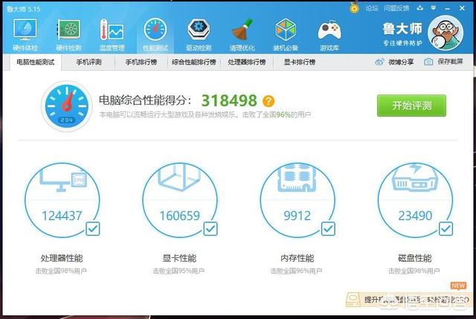The height and width of the screenshot is (319, 476).
Task: Click the 微博分享 share icon
Action: [x=379, y=62]
